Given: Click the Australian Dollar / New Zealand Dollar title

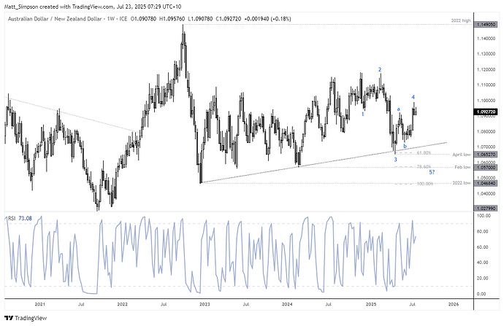Looking at the screenshot, I should click(x=55, y=19).
